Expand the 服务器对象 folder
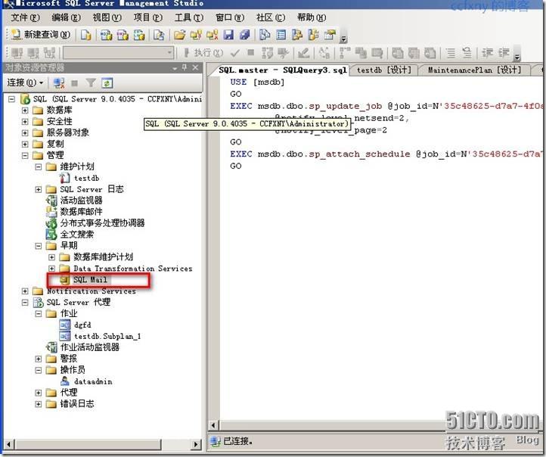The height and width of the screenshot is (457, 546). point(25,132)
